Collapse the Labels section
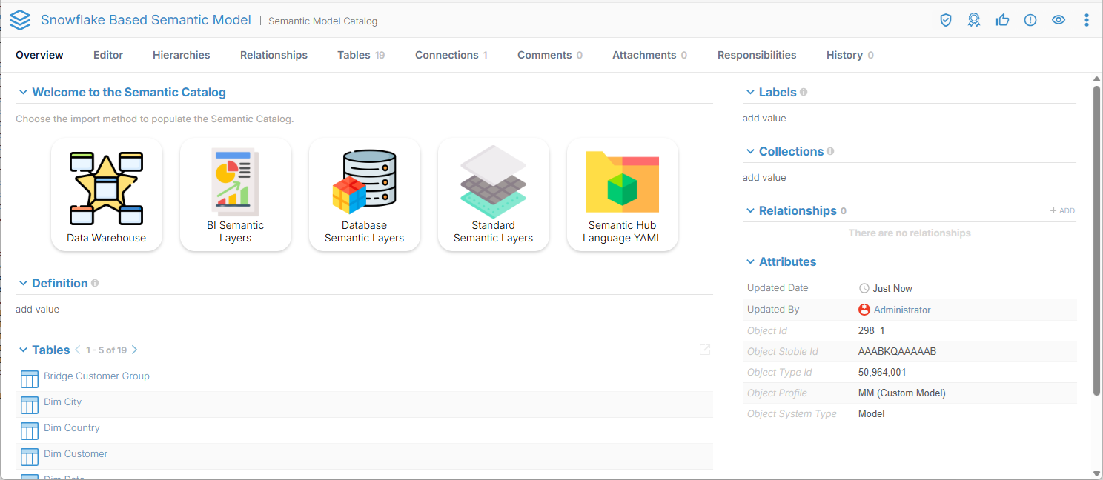Viewport: 1103px width, 480px height. click(749, 93)
